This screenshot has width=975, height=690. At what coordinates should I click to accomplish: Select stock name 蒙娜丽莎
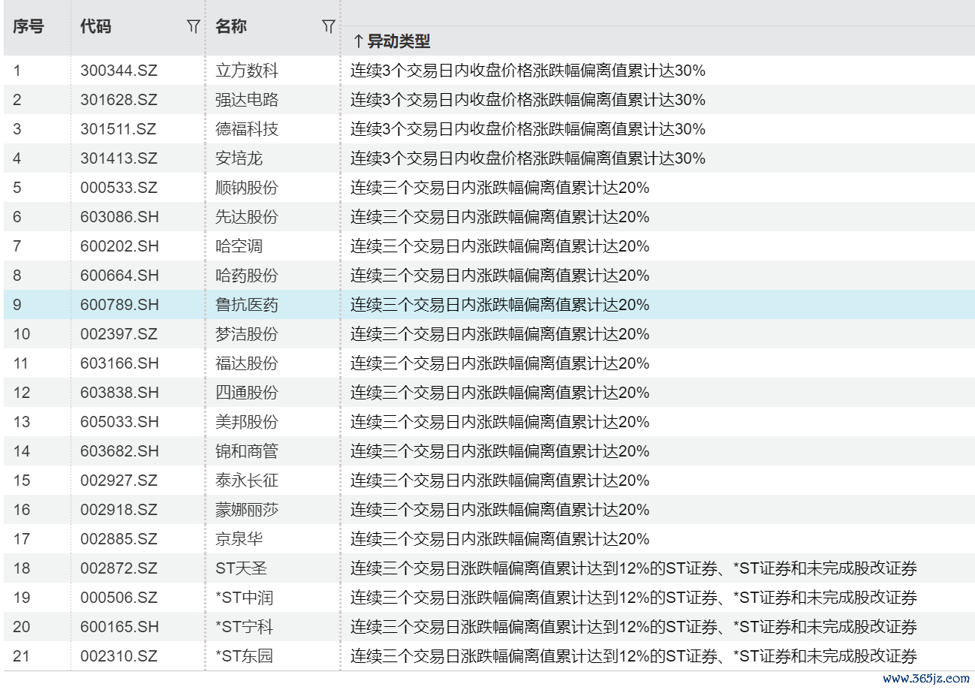tap(247, 510)
